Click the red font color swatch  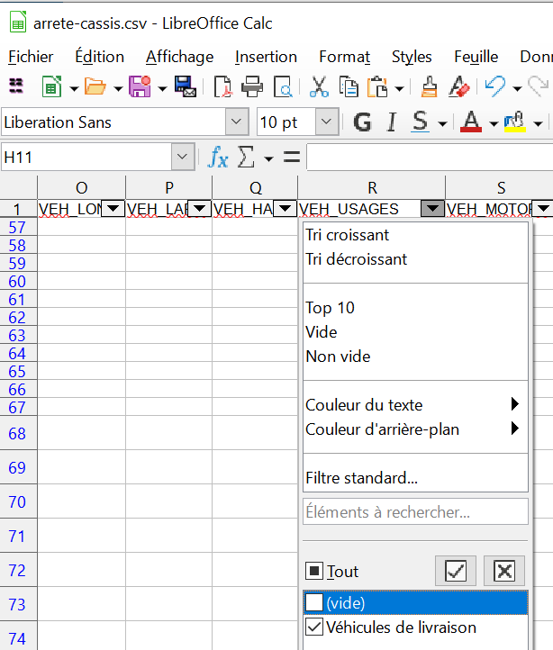tap(470, 122)
